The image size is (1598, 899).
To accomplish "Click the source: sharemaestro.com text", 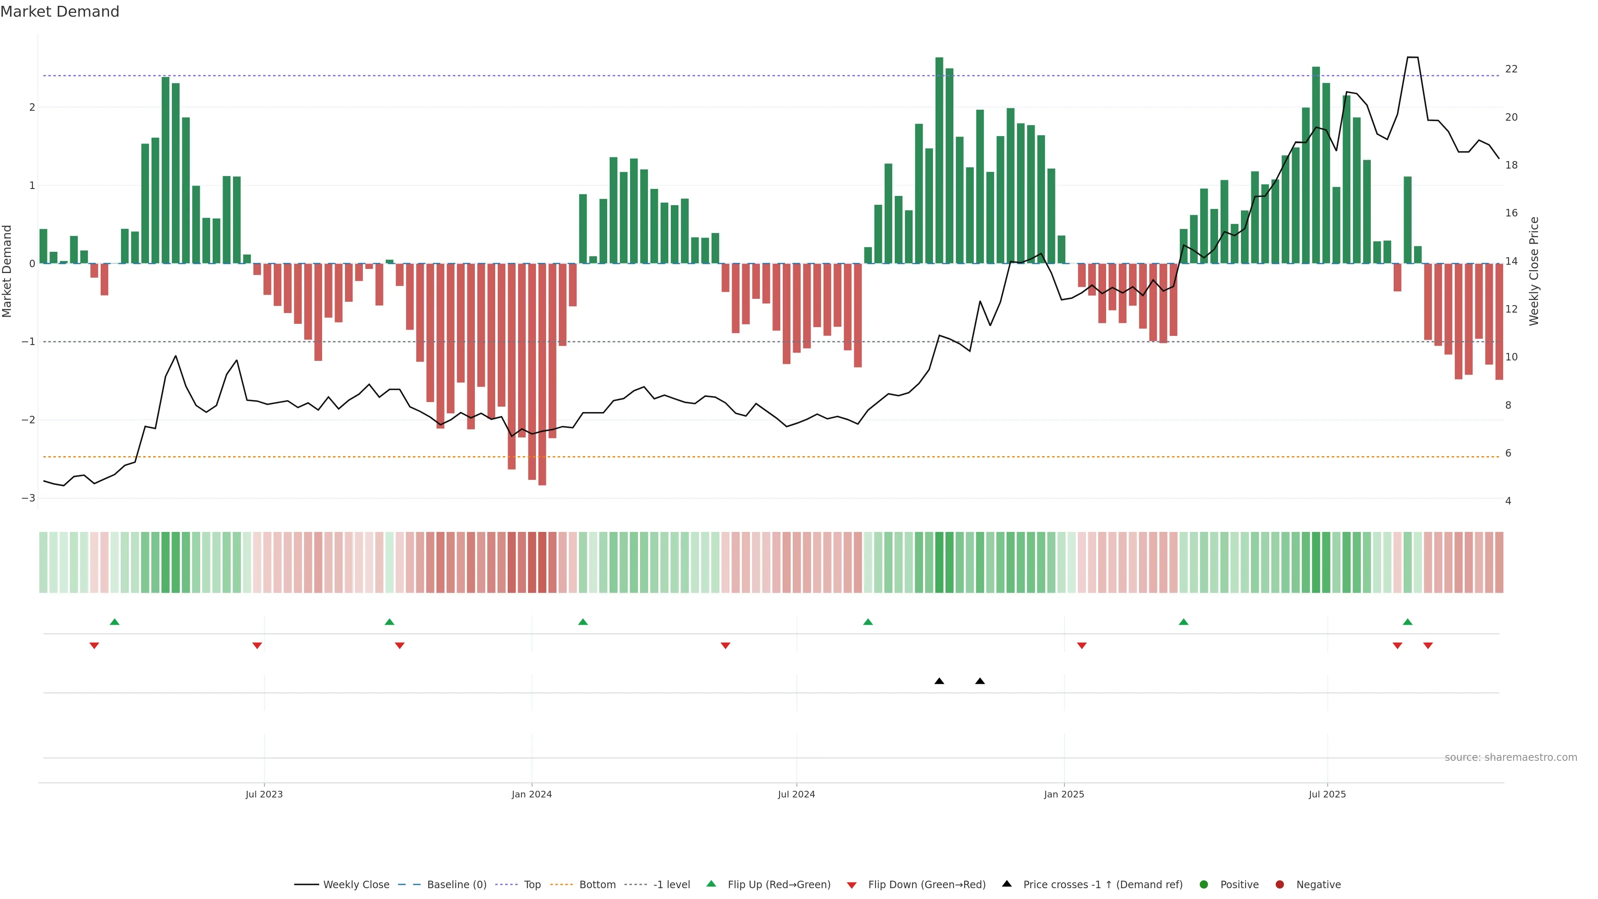I will click(1511, 757).
